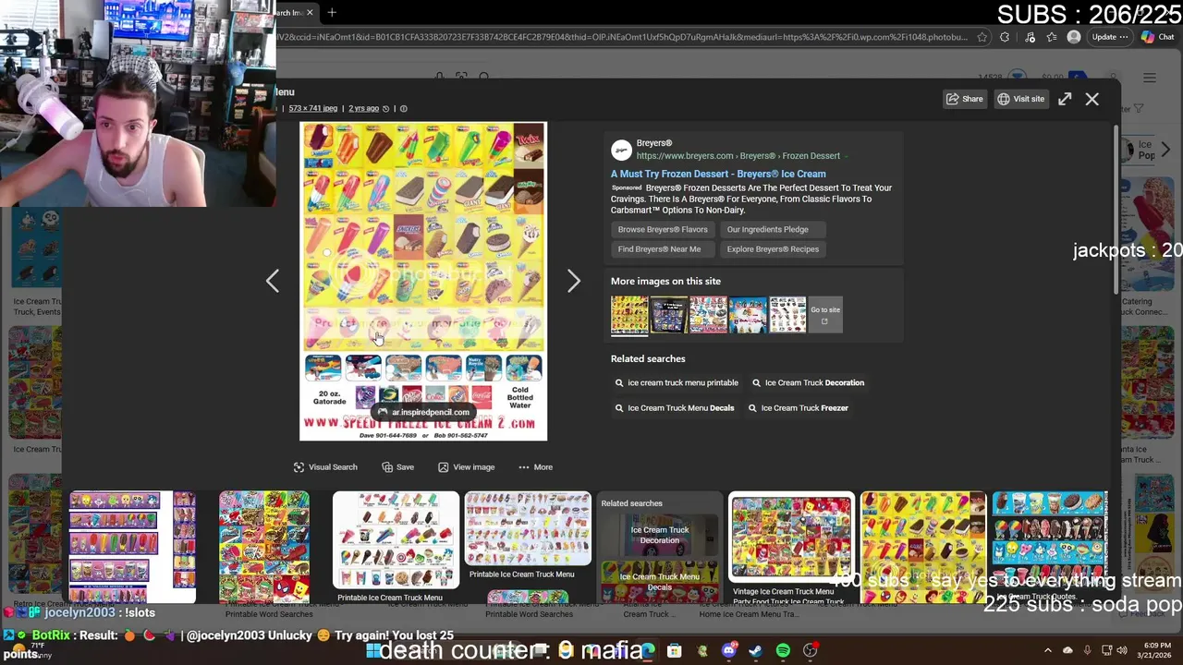
Task: Open Ice Cream Truck Menu Decals related tile
Action: (x=660, y=580)
